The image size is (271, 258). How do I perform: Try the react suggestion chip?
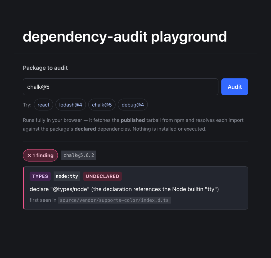43,105
